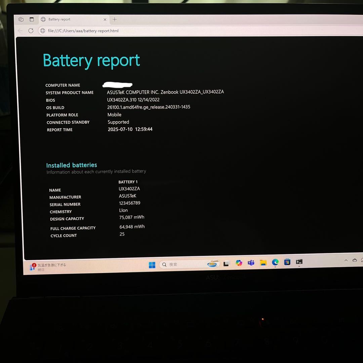Open the Terminal taskbar icon
This screenshot has width=363, height=363.
299,262
